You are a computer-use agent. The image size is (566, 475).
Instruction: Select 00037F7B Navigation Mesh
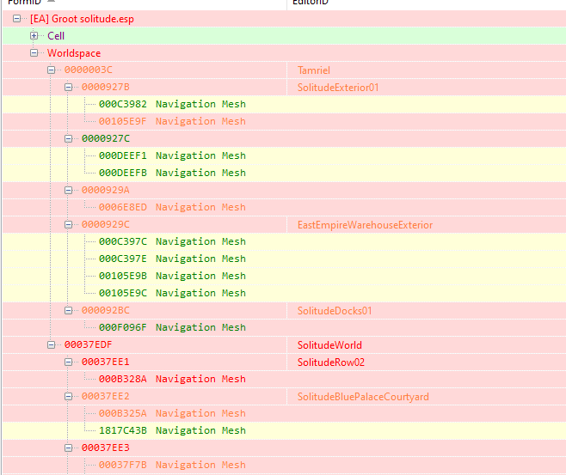point(172,465)
